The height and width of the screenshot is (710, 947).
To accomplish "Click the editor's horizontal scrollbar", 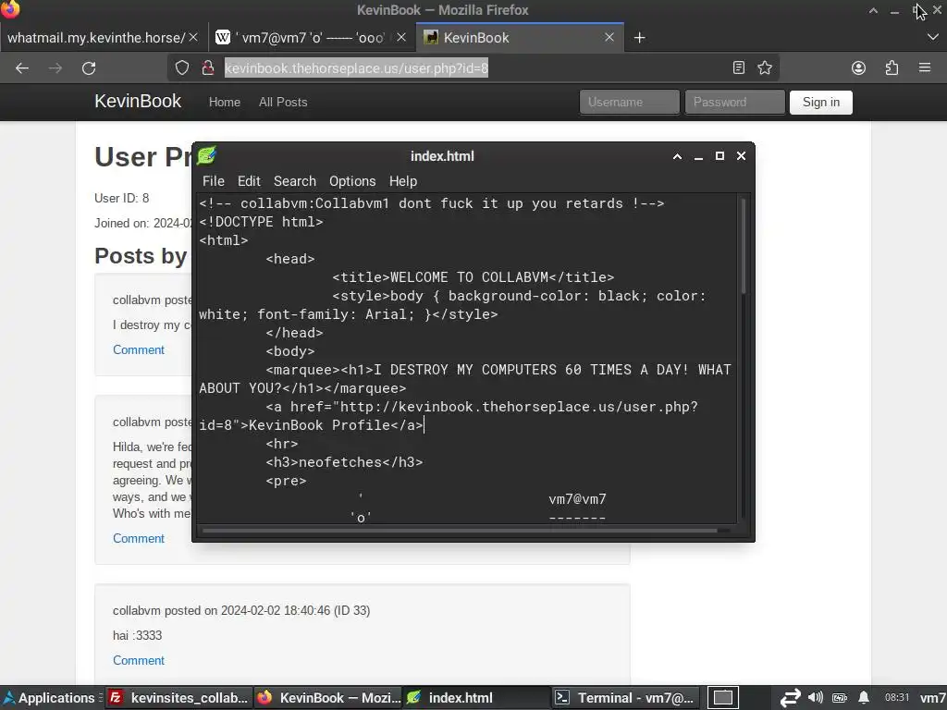I will (x=461, y=530).
